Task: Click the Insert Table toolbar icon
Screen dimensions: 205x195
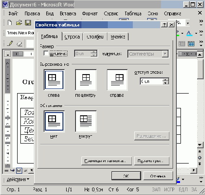Action: pyautogui.click(x=191, y=44)
